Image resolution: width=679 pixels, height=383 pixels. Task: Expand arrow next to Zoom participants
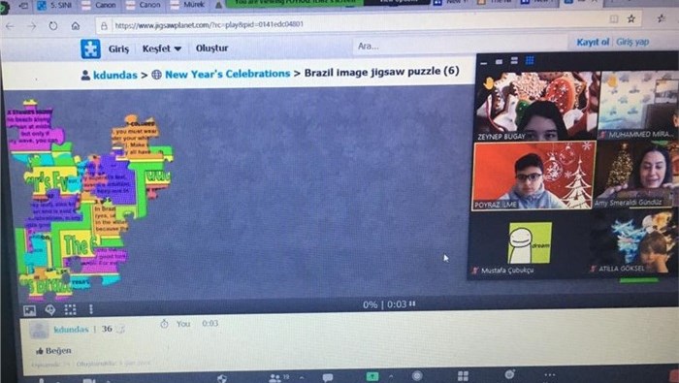[302, 377]
